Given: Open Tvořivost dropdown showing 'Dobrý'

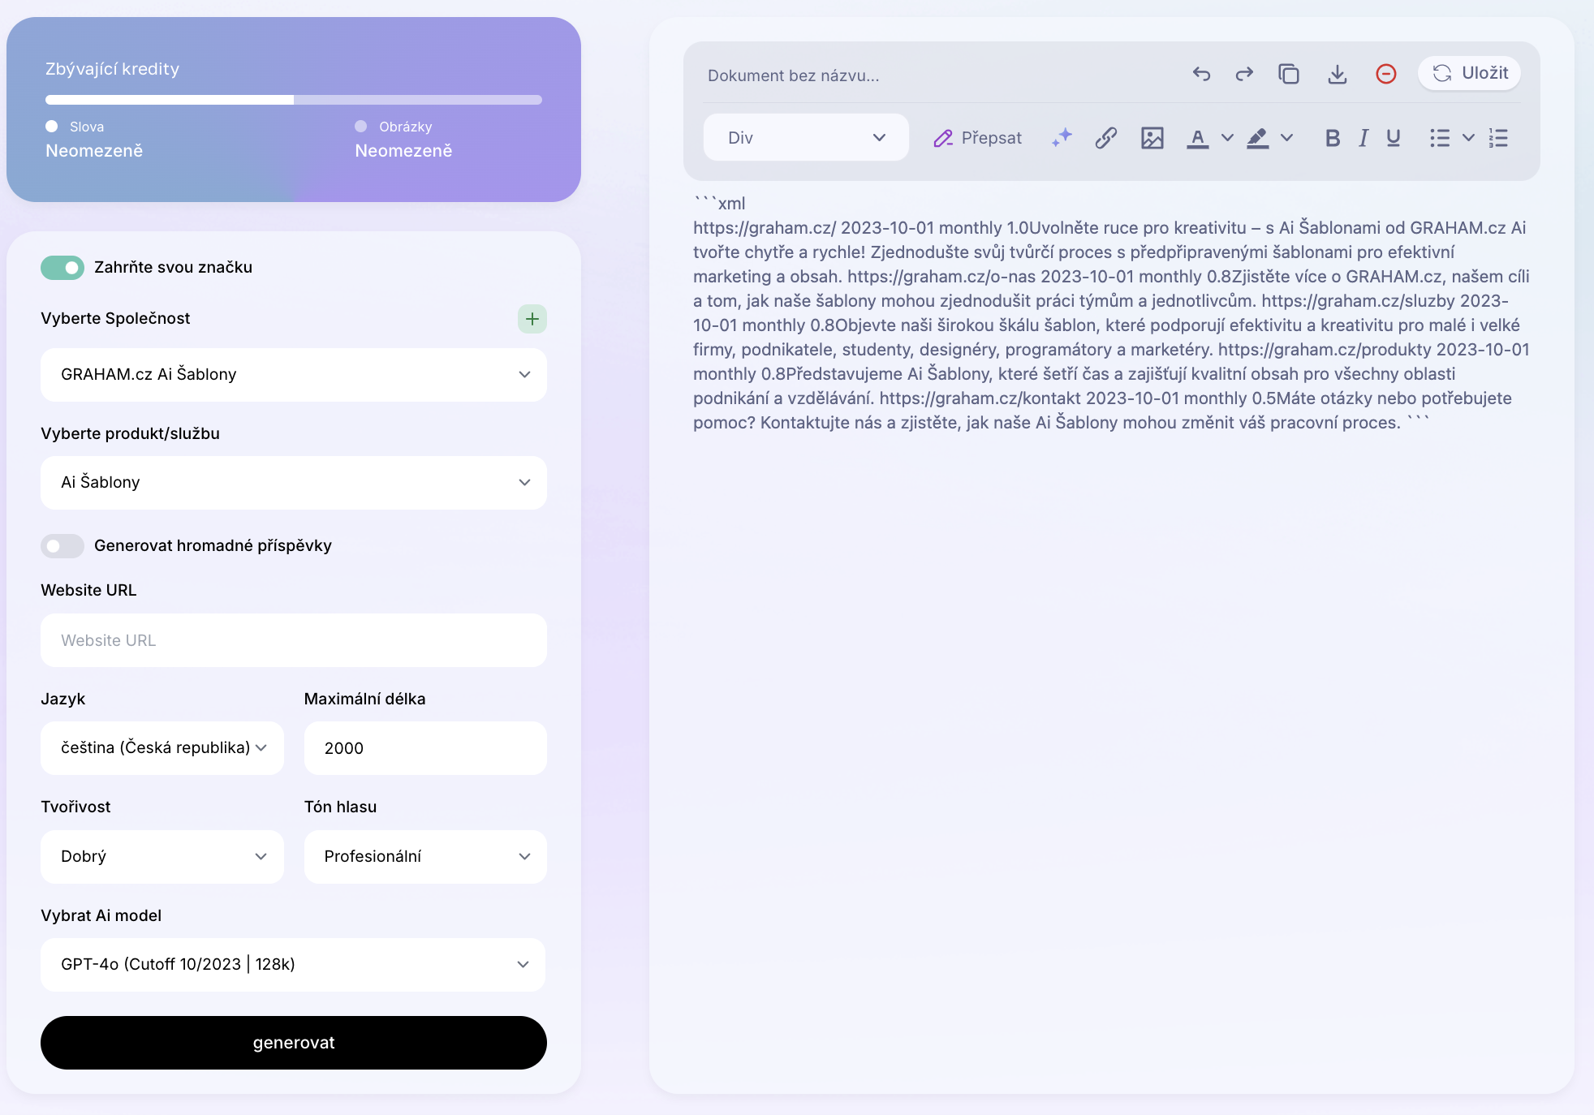Looking at the screenshot, I should pyautogui.click(x=162, y=857).
